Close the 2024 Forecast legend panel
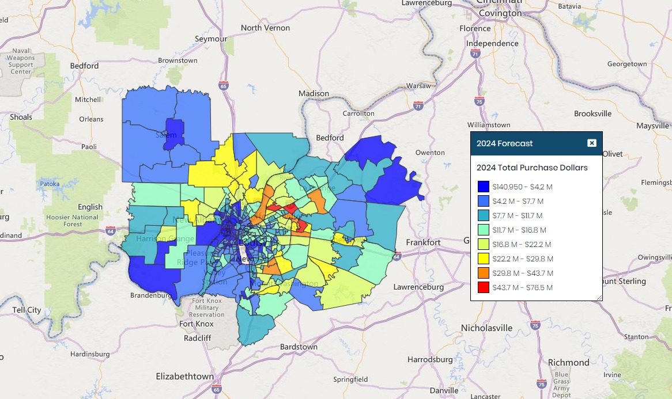 pyautogui.click(x=591, y=143)
